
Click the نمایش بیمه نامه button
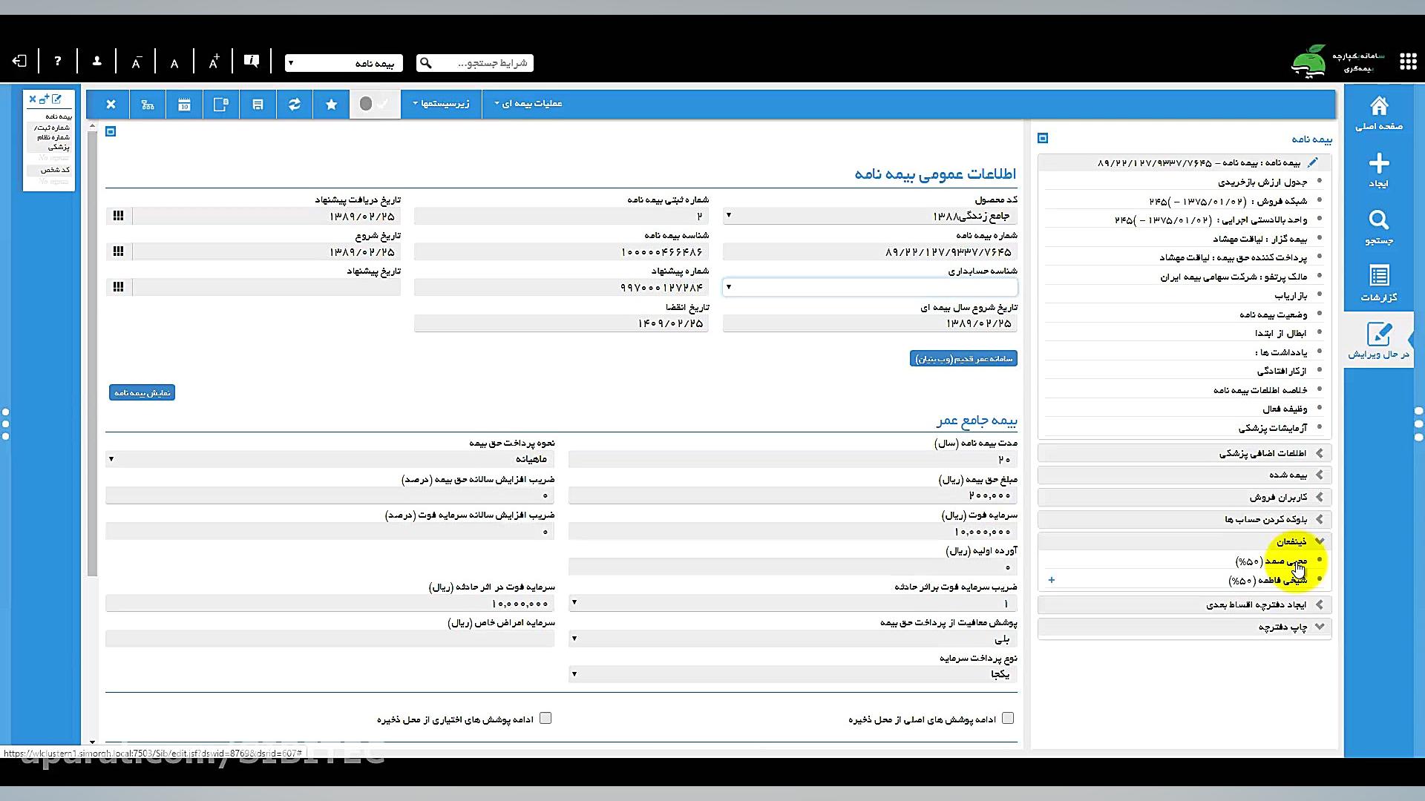pyautogui.click(x=142, y=392)
